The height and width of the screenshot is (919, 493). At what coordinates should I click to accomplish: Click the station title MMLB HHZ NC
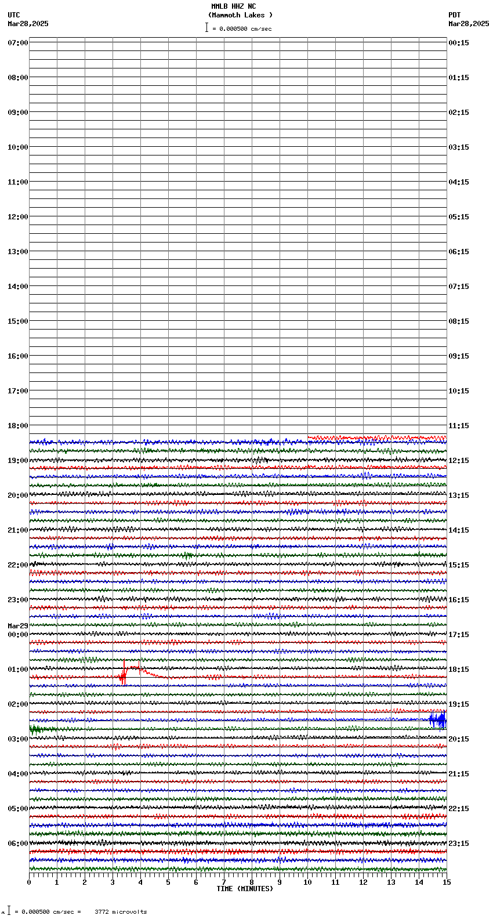point(233,6)
